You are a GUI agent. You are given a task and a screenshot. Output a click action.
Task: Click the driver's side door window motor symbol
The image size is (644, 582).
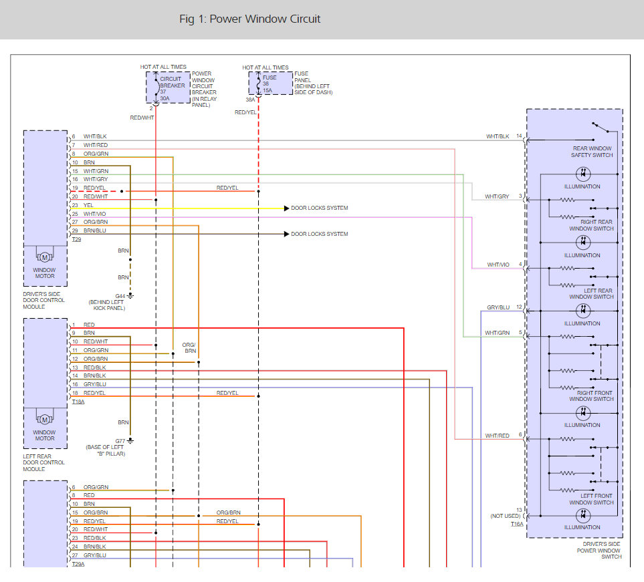[x=45, y=257]
